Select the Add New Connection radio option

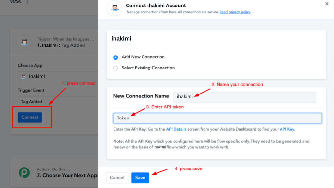point(115,57)
